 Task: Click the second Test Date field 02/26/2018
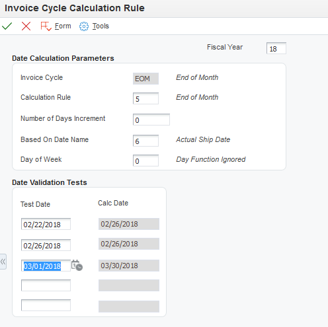coord(46,245)
